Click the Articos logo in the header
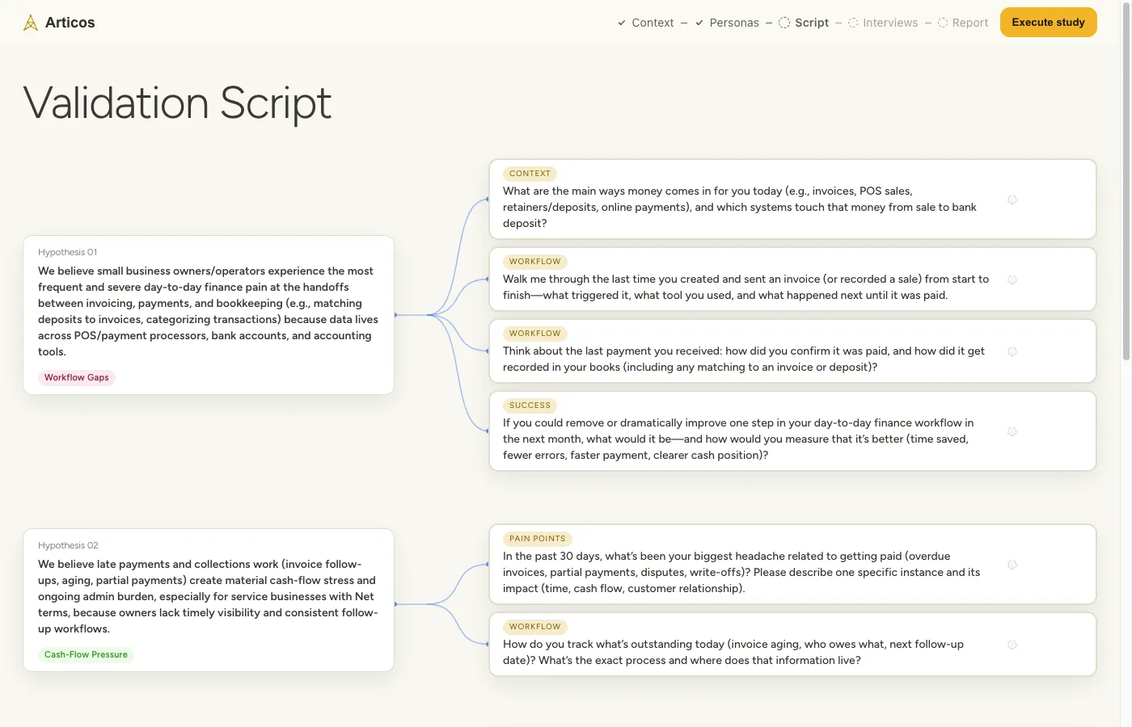This screenshot has width=1132, height=727. 59,23
